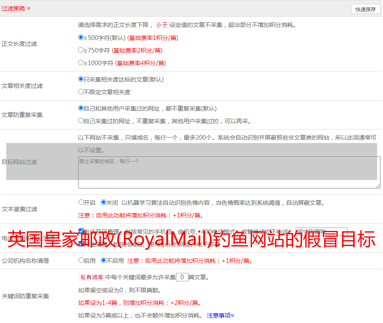Click the 小于 highlighted tag
Viewport: 383px width, 323px height.
162,25
